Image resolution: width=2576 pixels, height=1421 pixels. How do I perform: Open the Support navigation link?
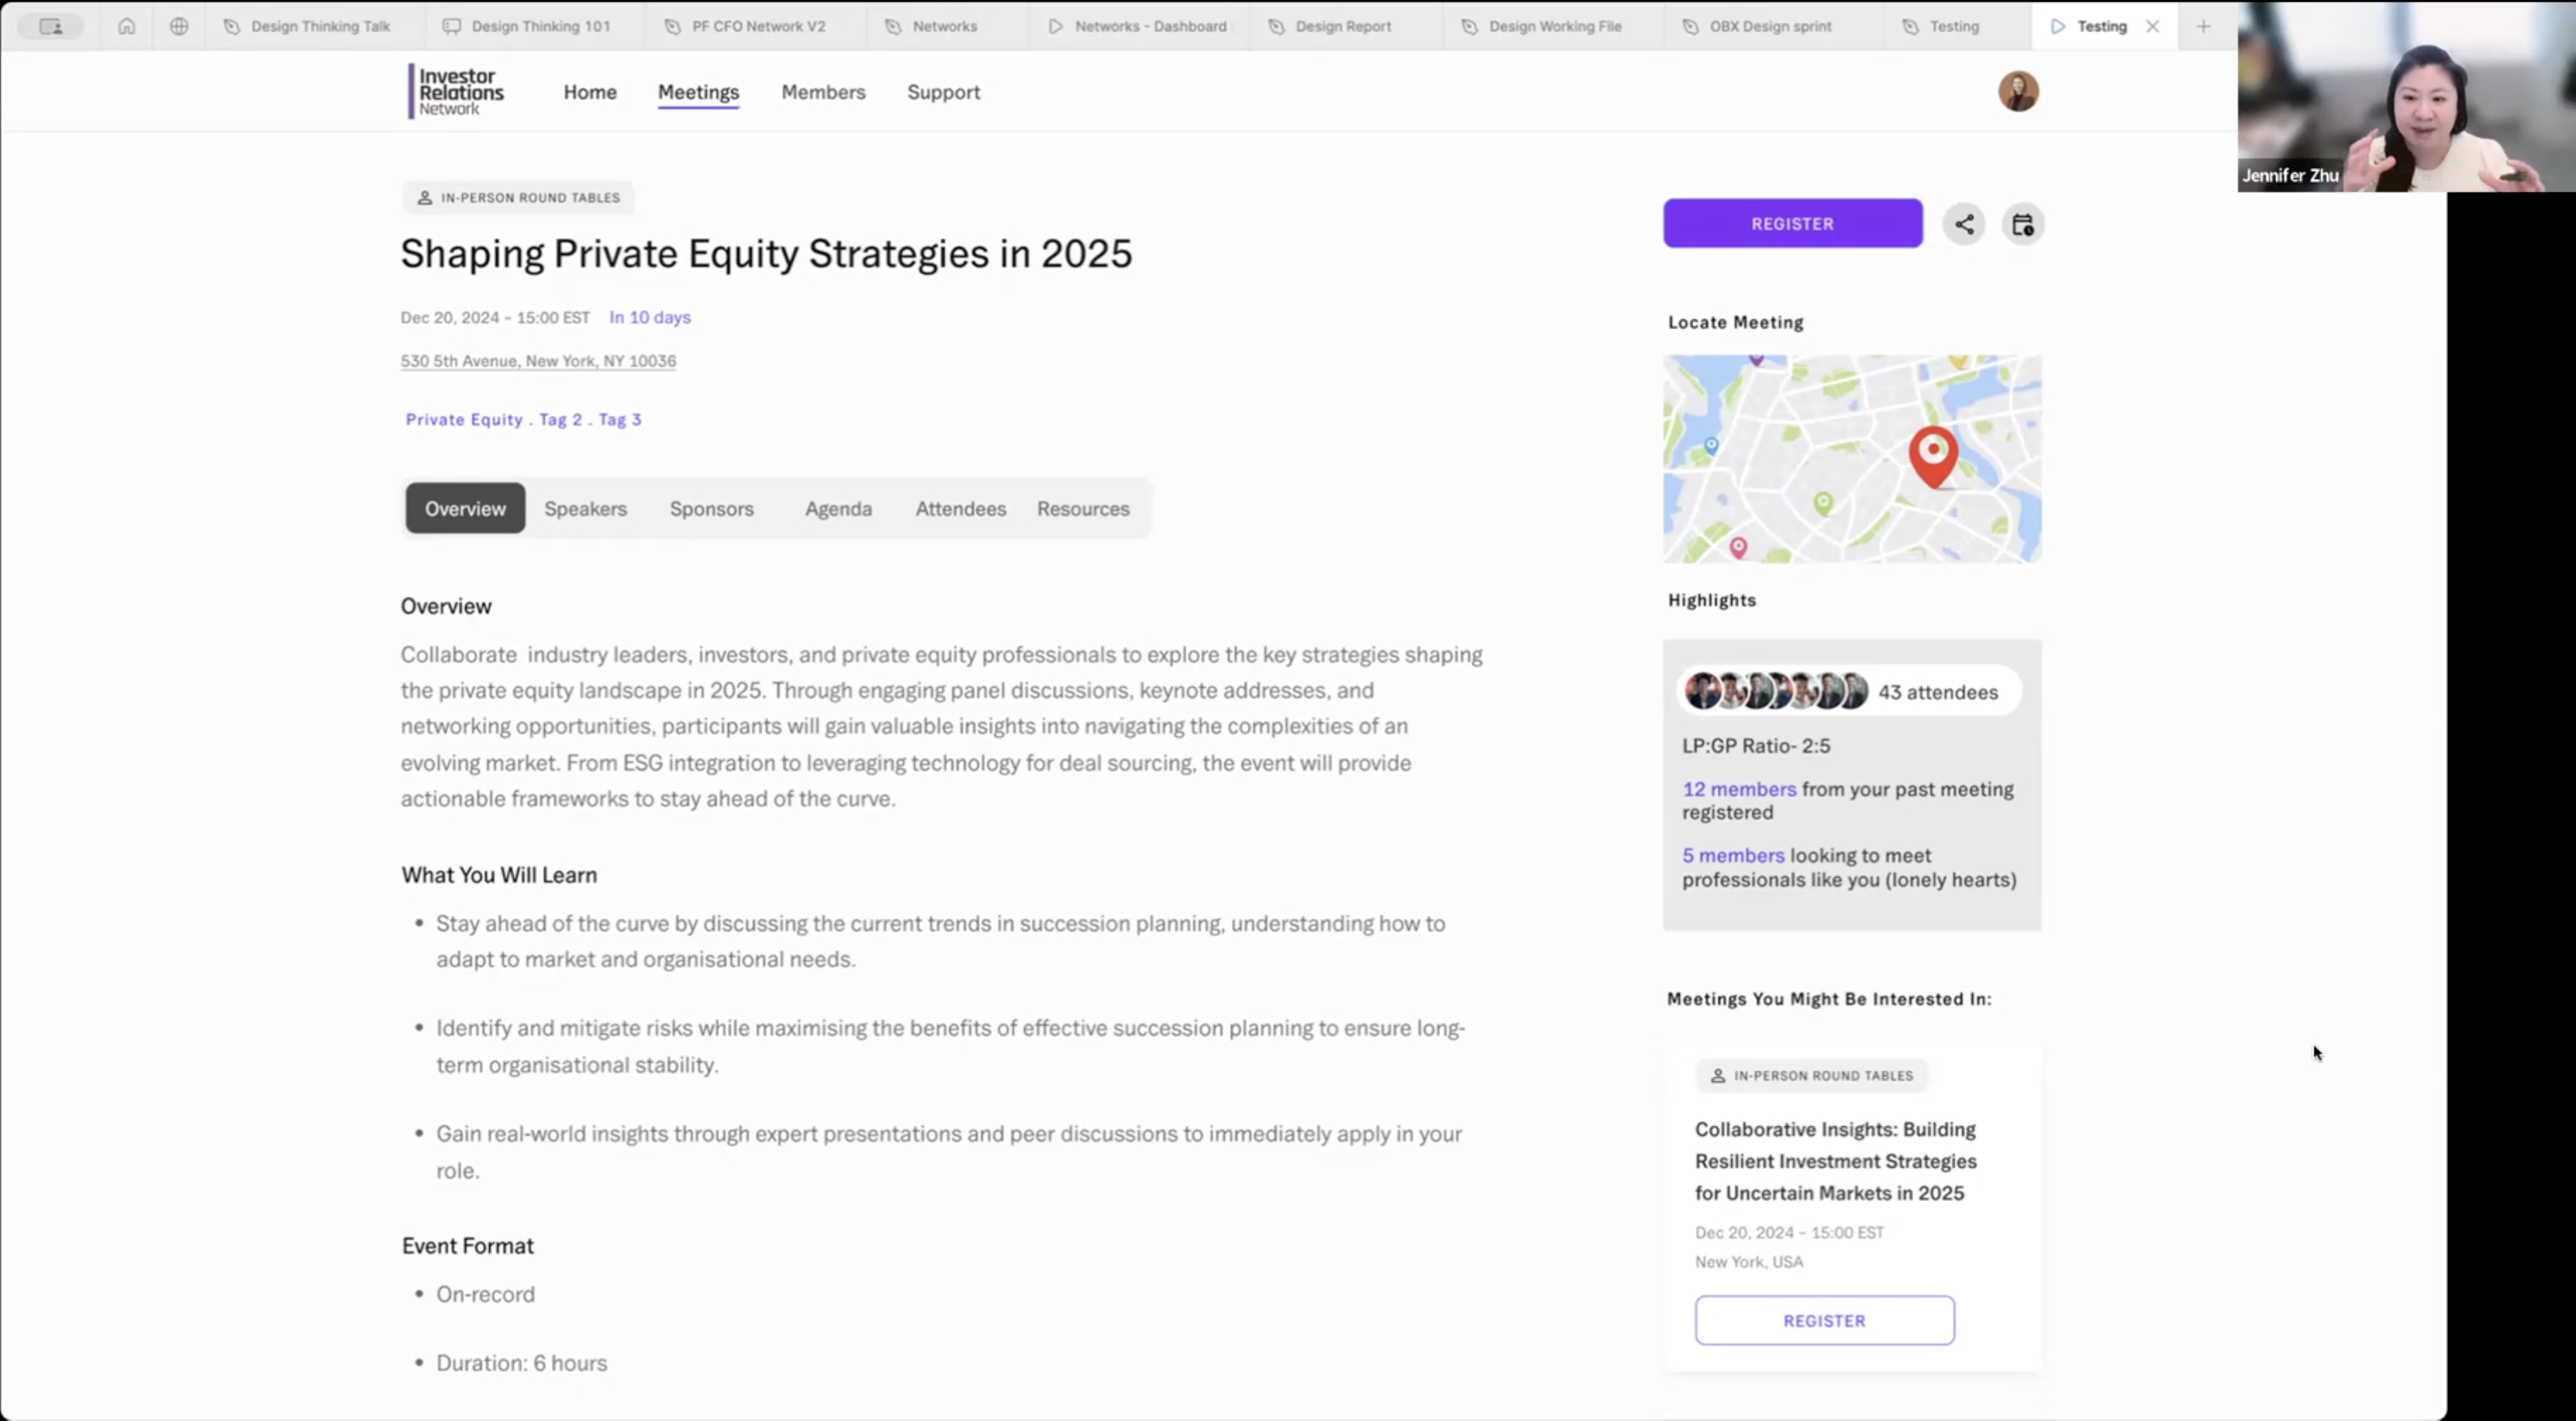point(943,92)
